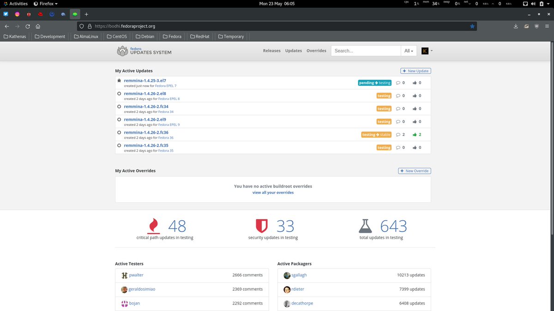Open active tester geraldosimiao's profile
This screenshot has height=311, width=554.
[x=142, y=289]
